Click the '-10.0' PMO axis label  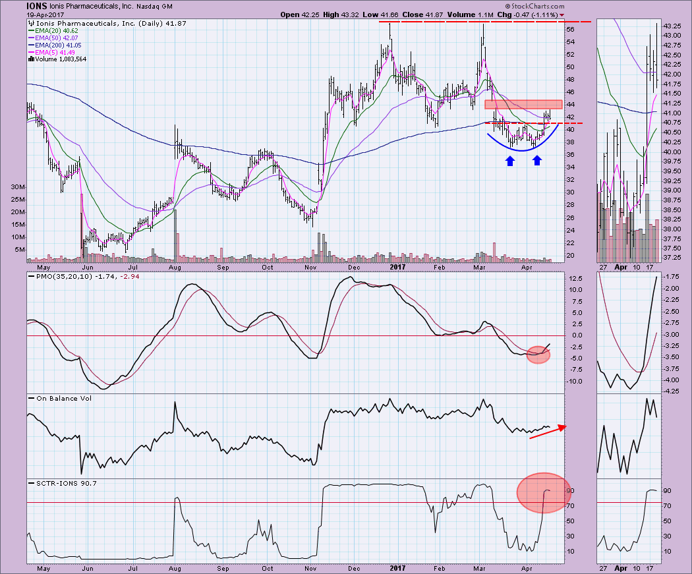point(575,381)
